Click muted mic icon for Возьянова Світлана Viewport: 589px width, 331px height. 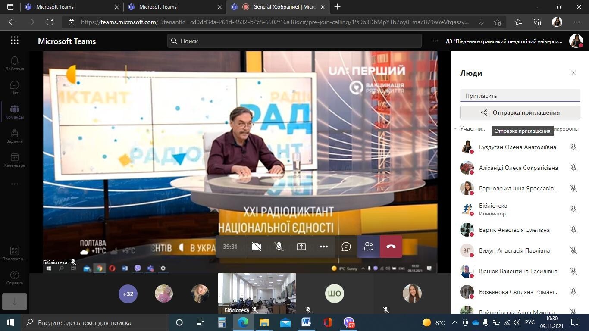pos(573,292)
